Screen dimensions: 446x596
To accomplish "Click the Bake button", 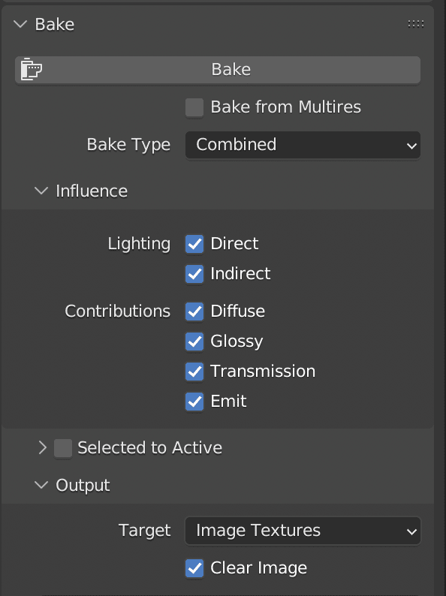I will [218, 70].
